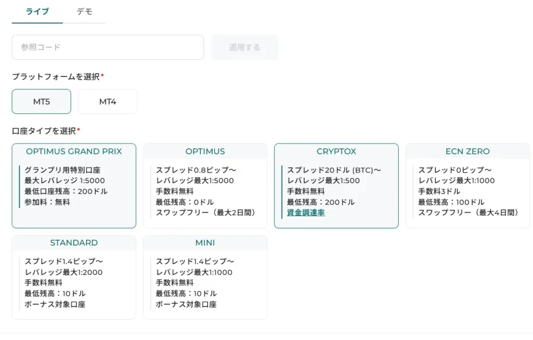
Task: Click the MINI card header
Action: 205,243
